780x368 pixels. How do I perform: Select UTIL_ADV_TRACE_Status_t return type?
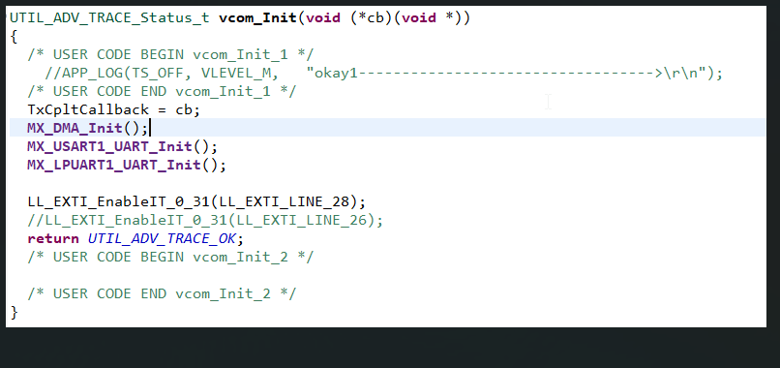click(x=109, y=18)
